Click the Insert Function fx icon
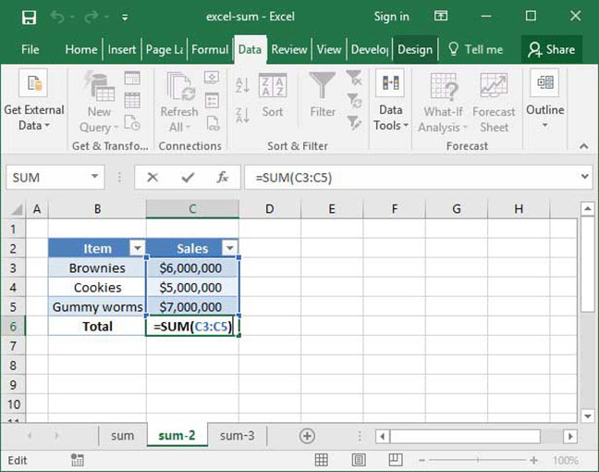This screenshot has height=472, width=599. pos(222,178)
